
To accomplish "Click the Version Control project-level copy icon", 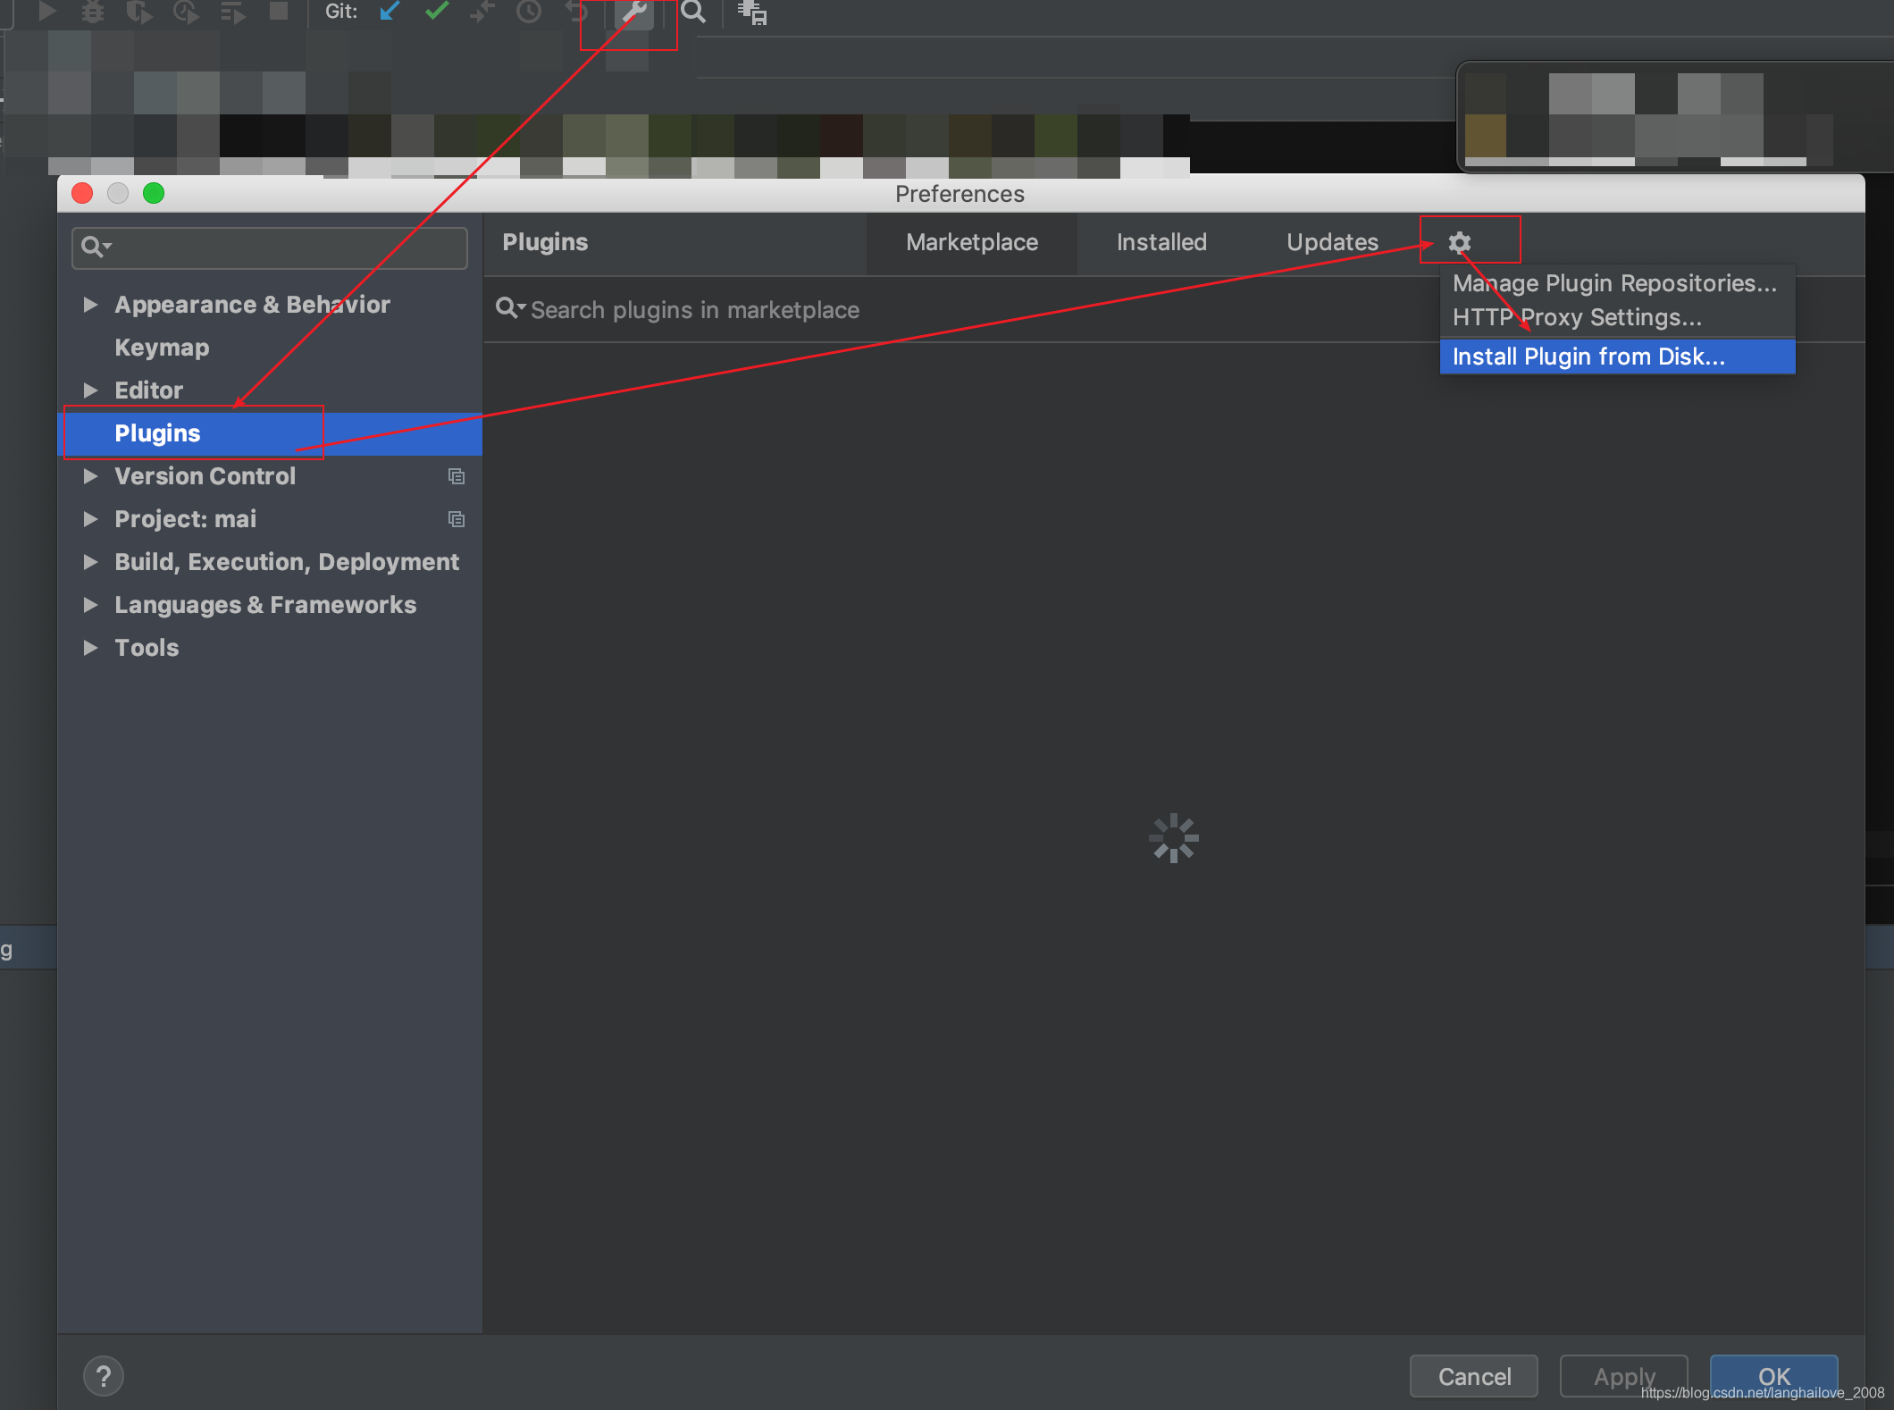I will [x=457, y=476].
